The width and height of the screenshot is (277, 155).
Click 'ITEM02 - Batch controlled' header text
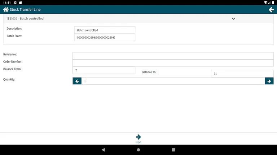(25, 18)
